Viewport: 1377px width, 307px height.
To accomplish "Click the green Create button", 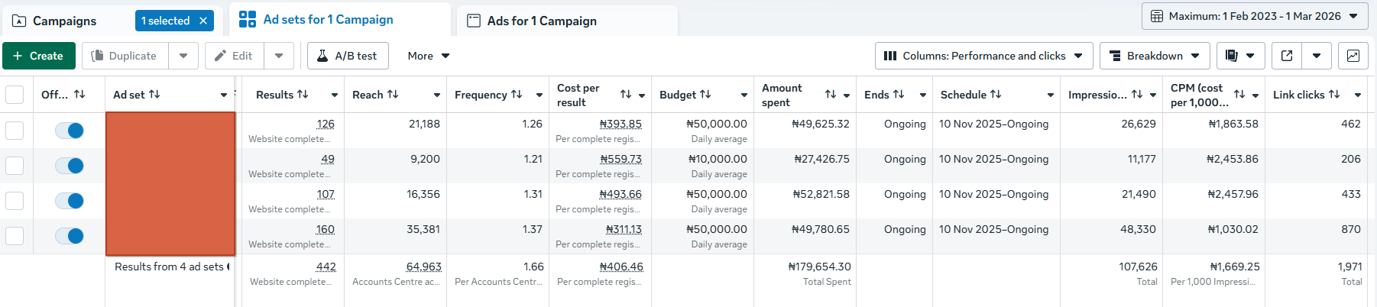I will click(x=38, y=56).
